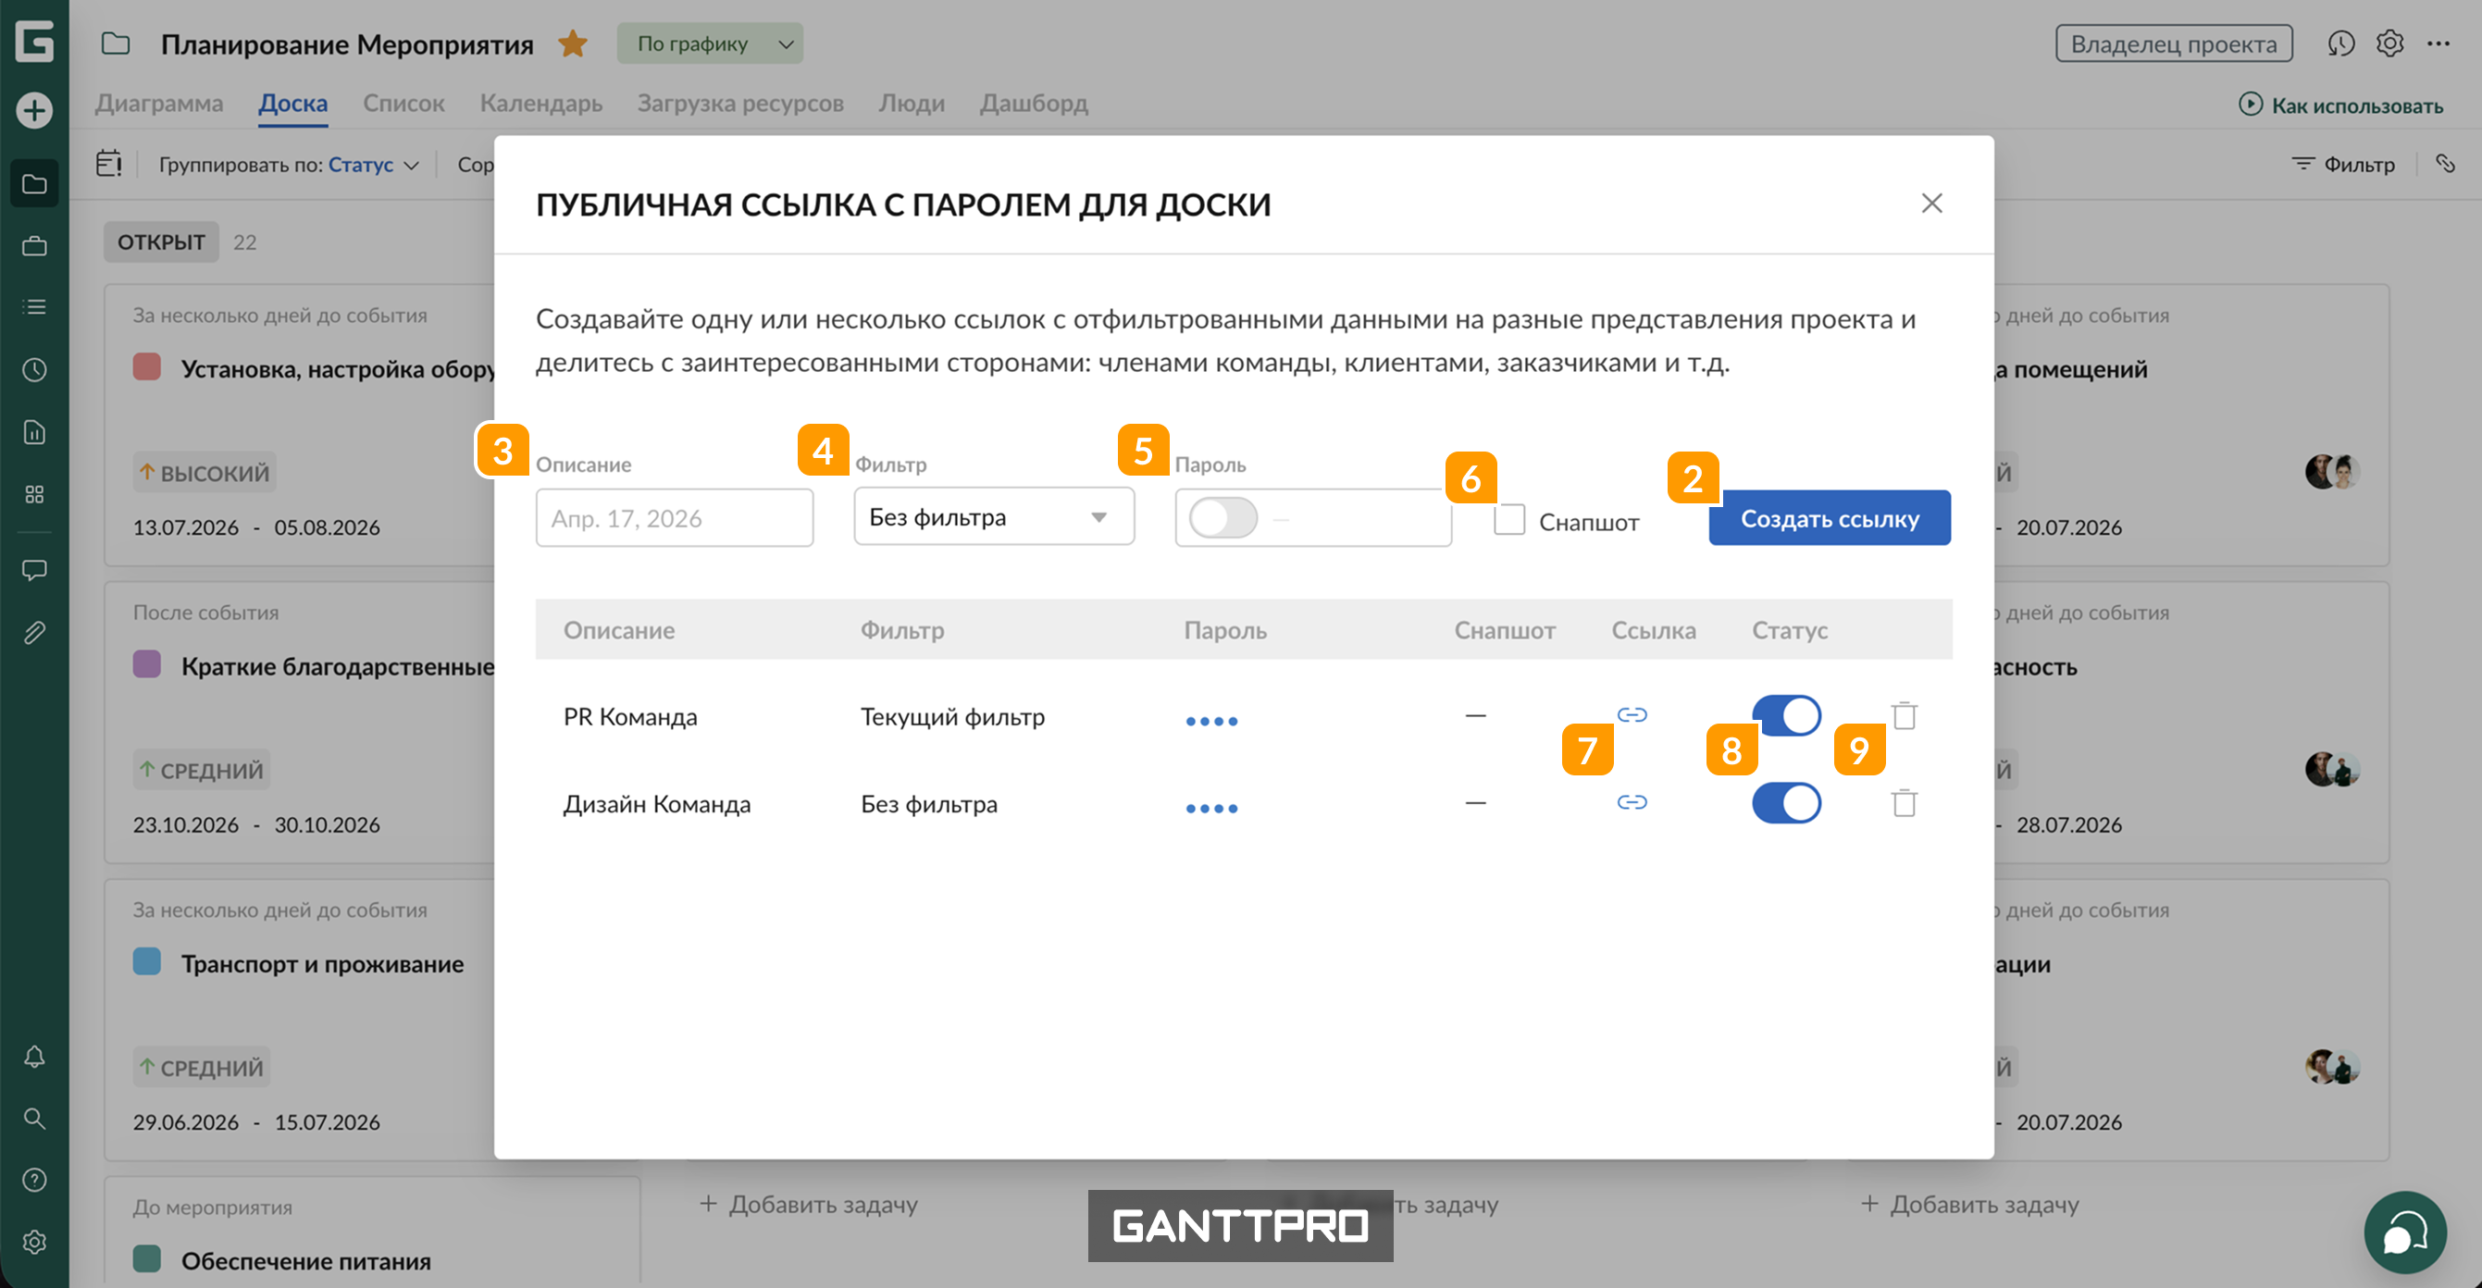Click the project folder icon by title
Image resolution: width=2482 pixels, height=1288 pixels.
(x=116, y=43)
